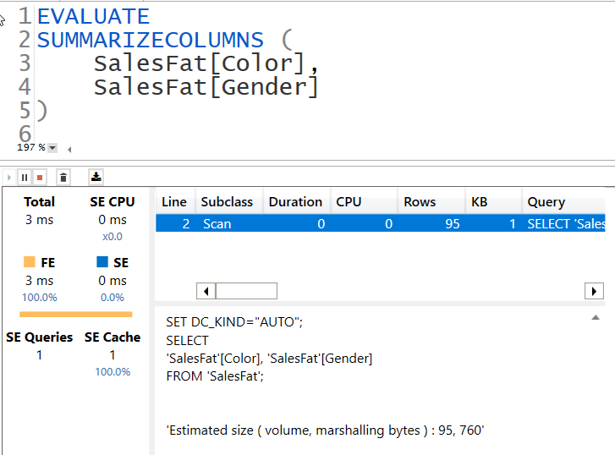Viewport: 615px width, 455px height.
Task: Click the SalesFat[Gender] code line
Action: click(205, 86)
